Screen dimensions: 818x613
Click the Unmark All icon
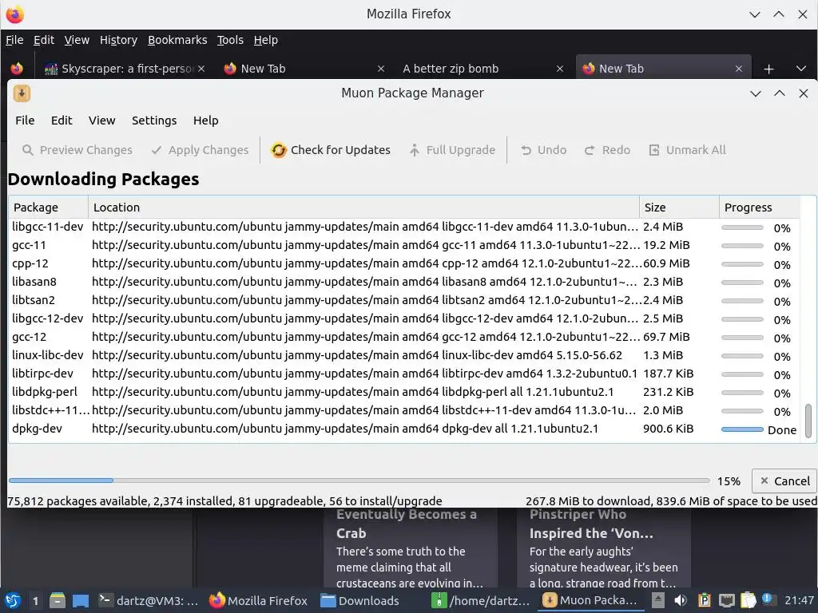(653, 150)
